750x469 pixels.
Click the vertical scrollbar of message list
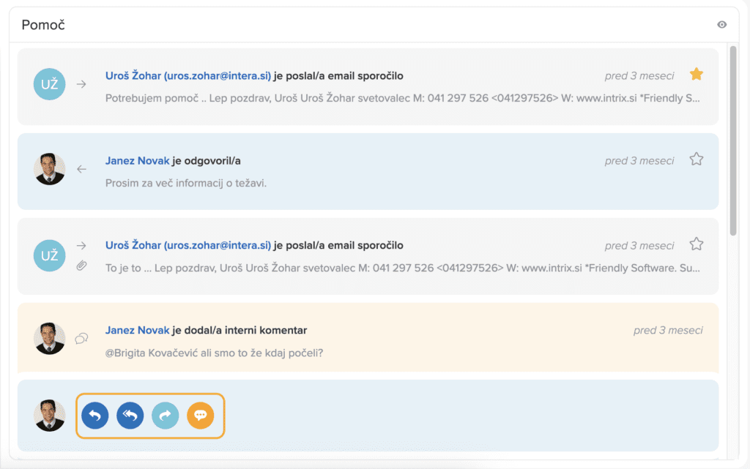[733, 139]
